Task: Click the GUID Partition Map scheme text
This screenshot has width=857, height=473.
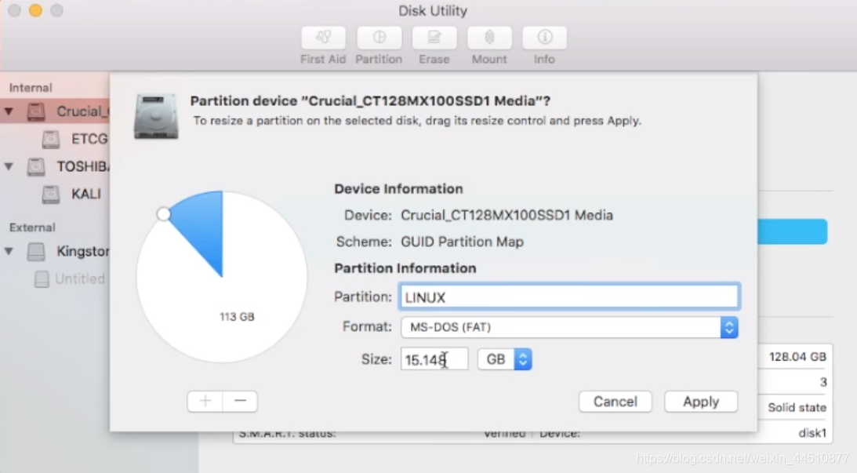Action: (x=463, y=242)
